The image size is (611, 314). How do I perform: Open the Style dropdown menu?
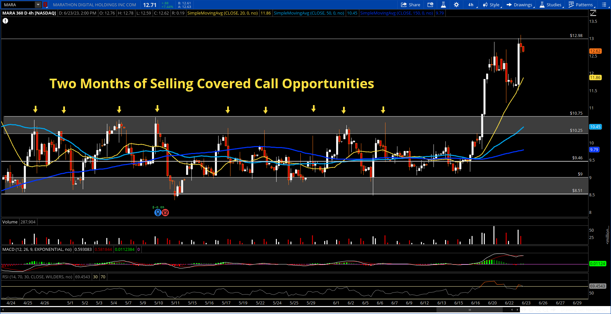(492, 5)
